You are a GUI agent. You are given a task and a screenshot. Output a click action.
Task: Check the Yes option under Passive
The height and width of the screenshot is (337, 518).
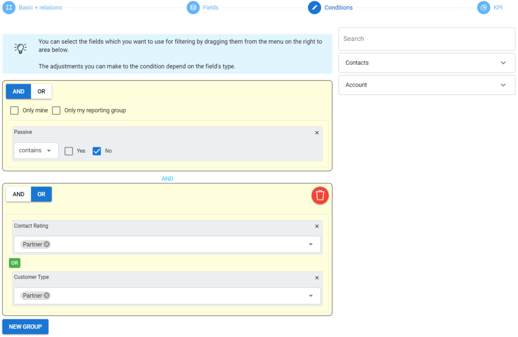[68, 151]
